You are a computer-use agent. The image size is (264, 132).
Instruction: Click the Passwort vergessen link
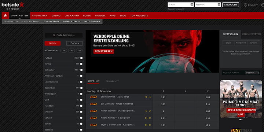tap(176, 9)
